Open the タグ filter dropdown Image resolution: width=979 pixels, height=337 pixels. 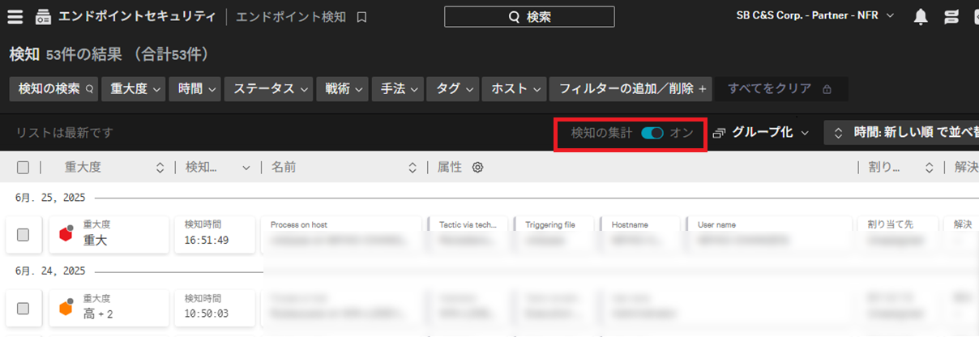[453, 89]
